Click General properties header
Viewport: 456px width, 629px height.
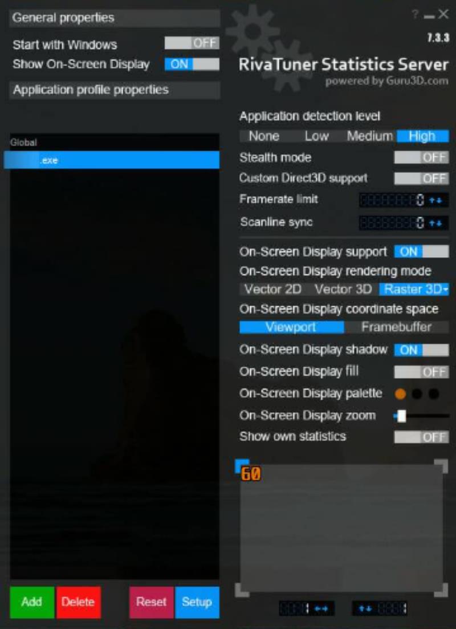point(115,18)
